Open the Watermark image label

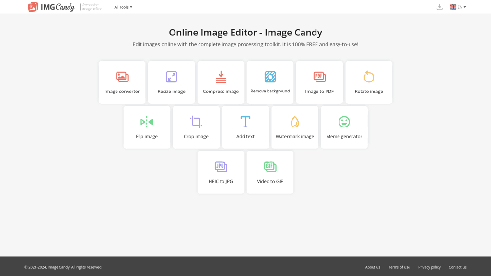tap(295, 137)
